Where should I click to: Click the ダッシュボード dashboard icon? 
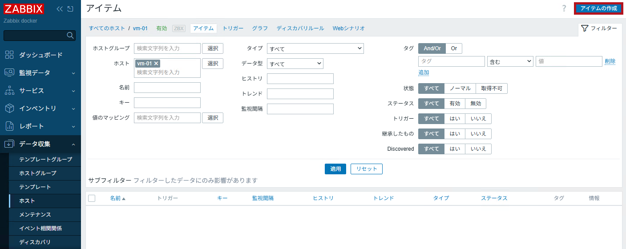tap(9, 55)
